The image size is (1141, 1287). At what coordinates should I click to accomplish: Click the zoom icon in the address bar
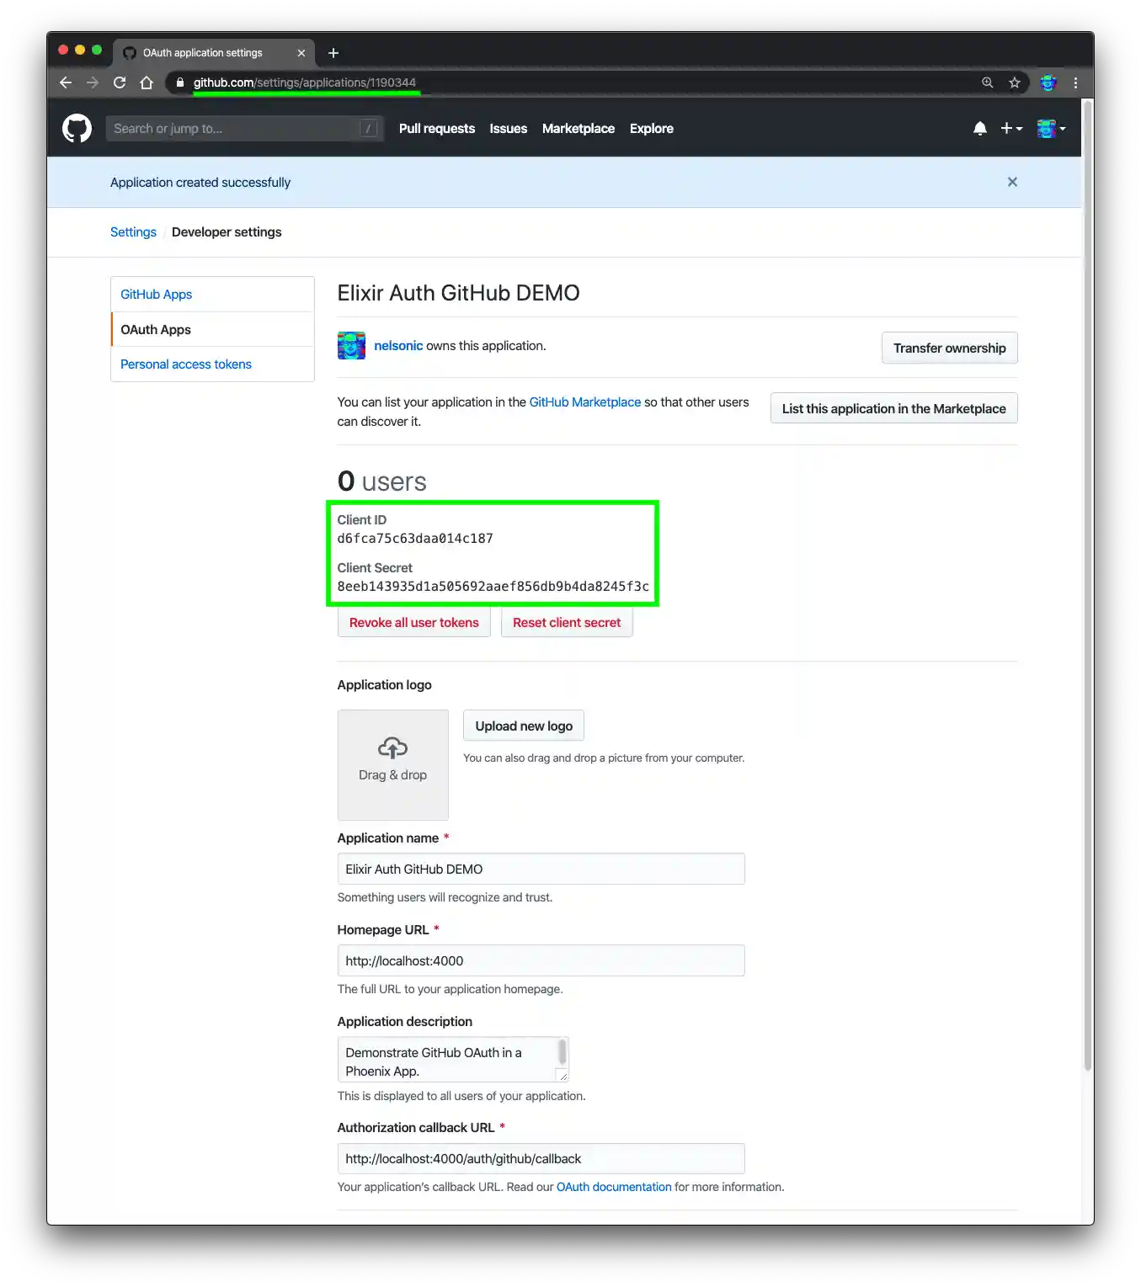point(987,82)
